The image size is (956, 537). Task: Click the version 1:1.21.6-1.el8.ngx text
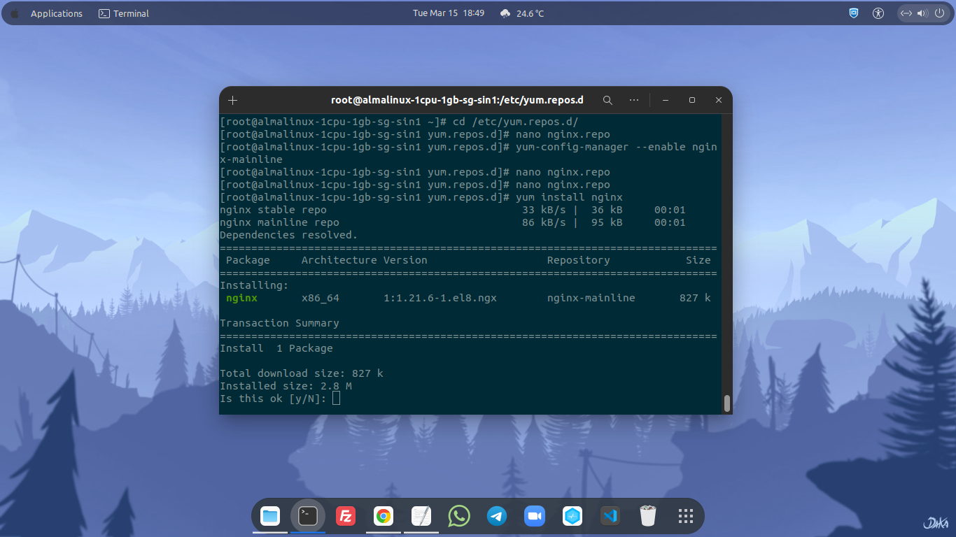coord(440,298)
